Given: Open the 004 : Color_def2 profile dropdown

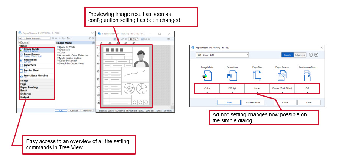Looking at the screenshot, I should coord(222,55).
